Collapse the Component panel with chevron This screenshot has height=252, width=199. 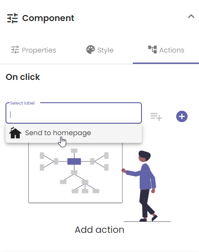[x=191, y=16]
